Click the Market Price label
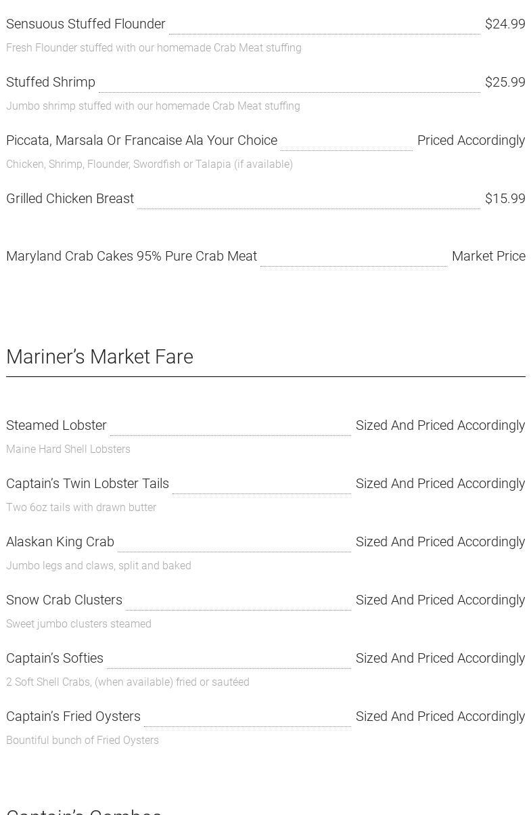531x815 pixels. (x=488, y=257)
